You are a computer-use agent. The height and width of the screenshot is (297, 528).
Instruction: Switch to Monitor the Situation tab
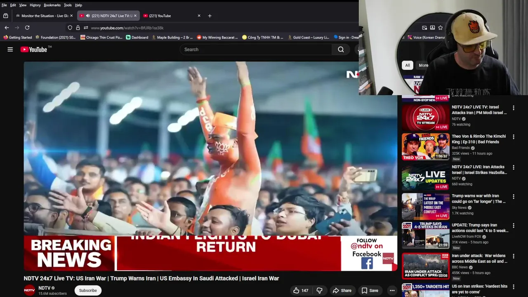click(x=44, y=16)
